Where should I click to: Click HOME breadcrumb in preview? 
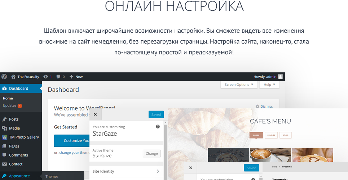point(274,167)
